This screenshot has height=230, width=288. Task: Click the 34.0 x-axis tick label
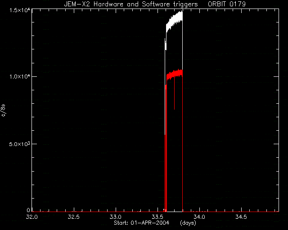point(199,217)
